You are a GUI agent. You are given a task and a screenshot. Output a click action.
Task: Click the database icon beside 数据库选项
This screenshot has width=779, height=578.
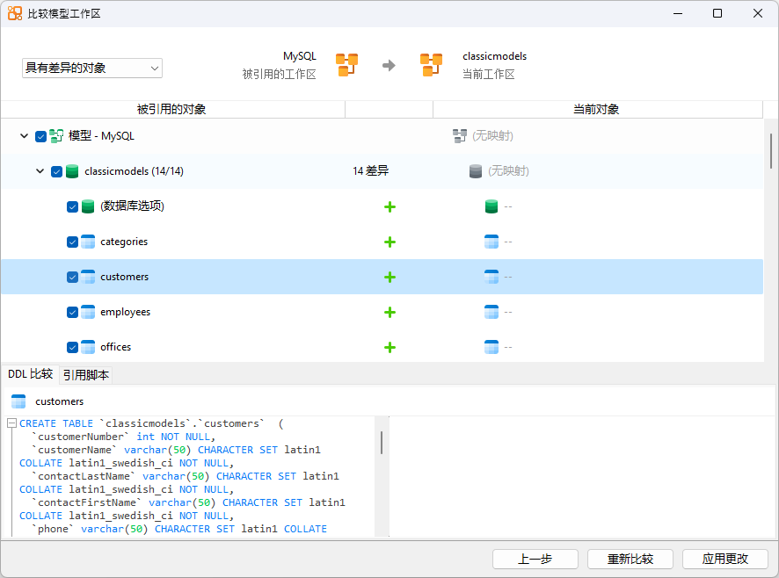(x=87, y=206)
